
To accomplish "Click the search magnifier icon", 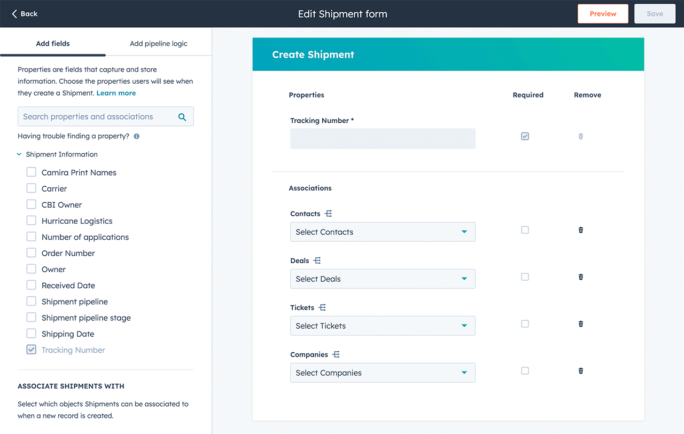I will pyautogui.click(x=182, y=116).
